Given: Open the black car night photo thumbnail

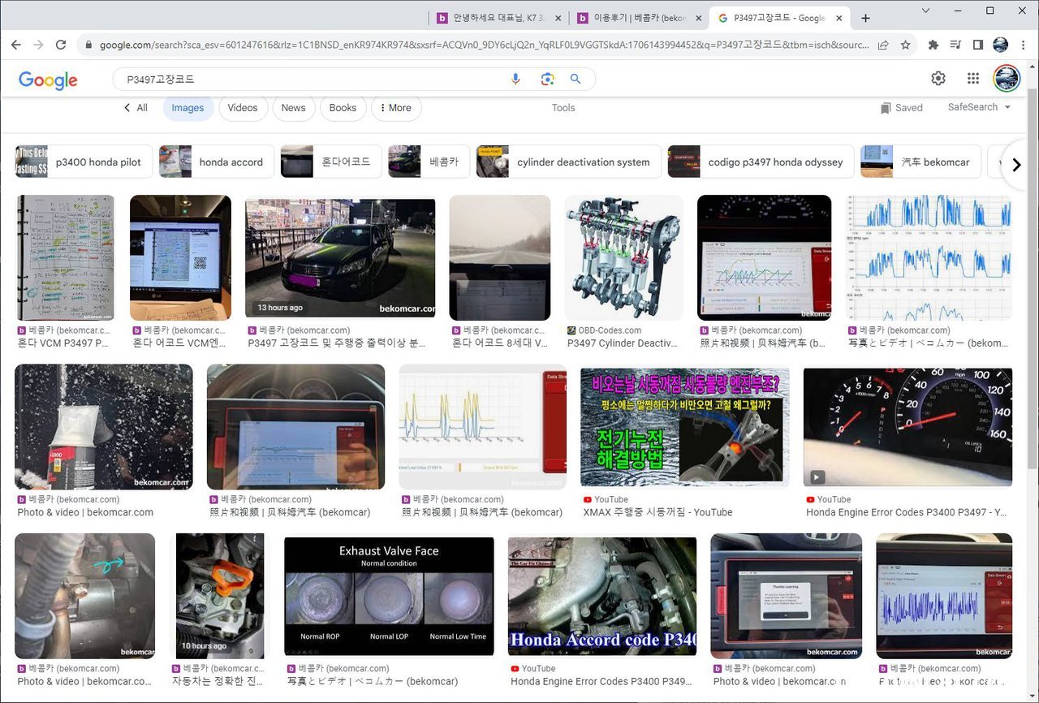Looking at the screenshot, I should point(340,258).
